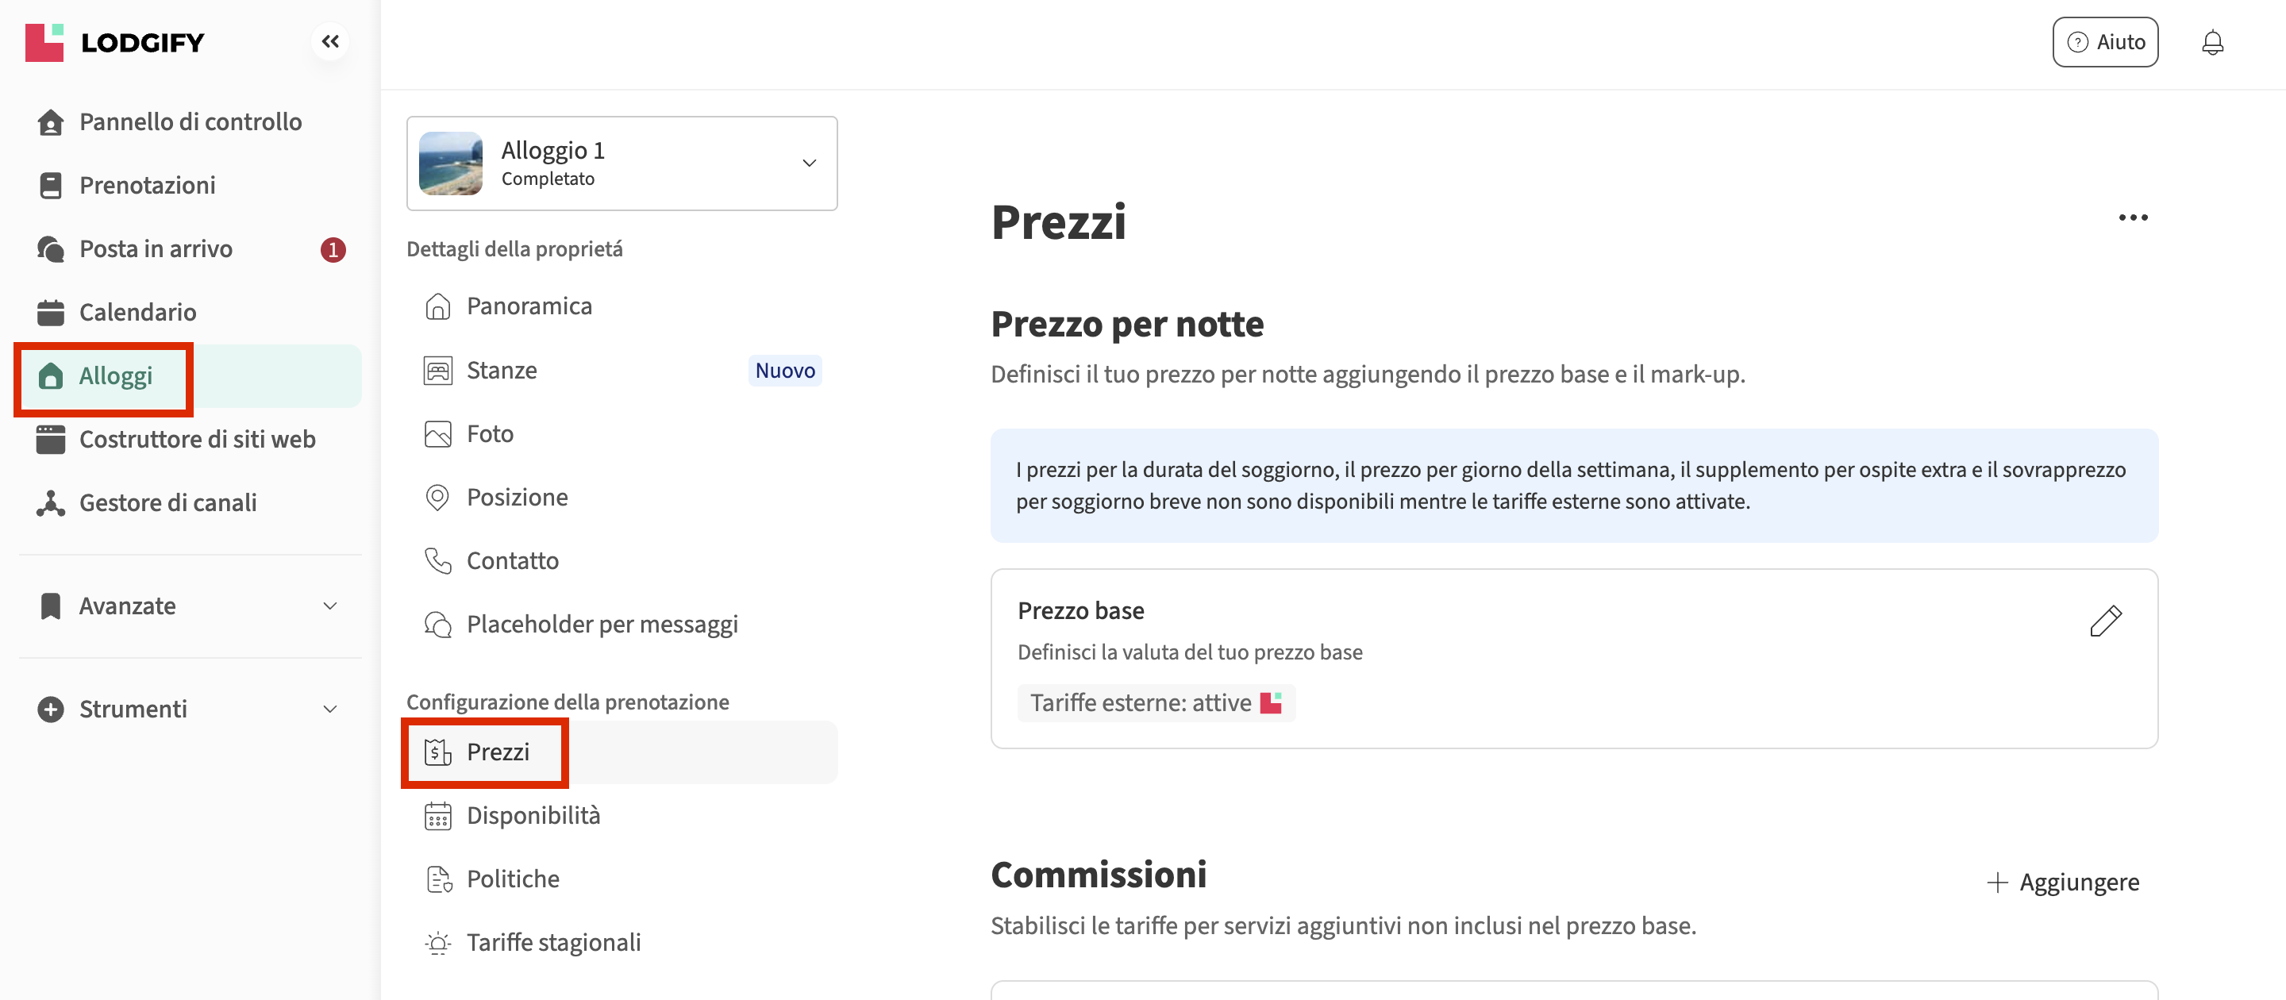Select Disponibilità in the property menu
The image size is (2286, 1000).
(533, 815)
